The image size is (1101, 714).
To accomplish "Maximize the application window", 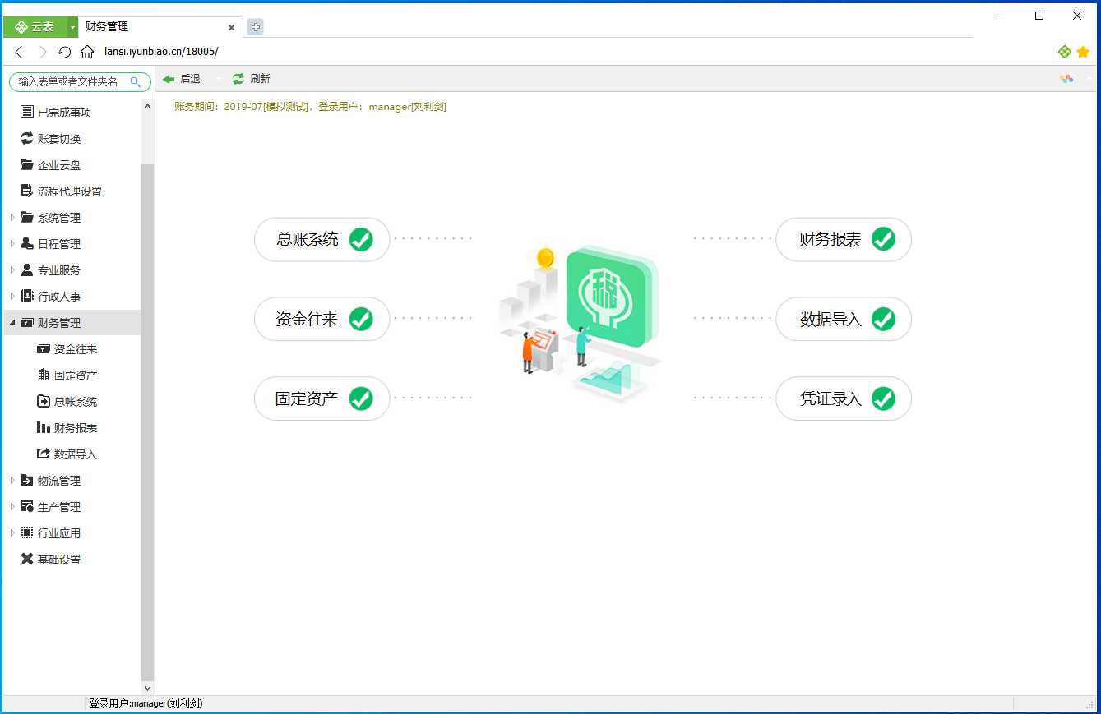I will 1039,16.
